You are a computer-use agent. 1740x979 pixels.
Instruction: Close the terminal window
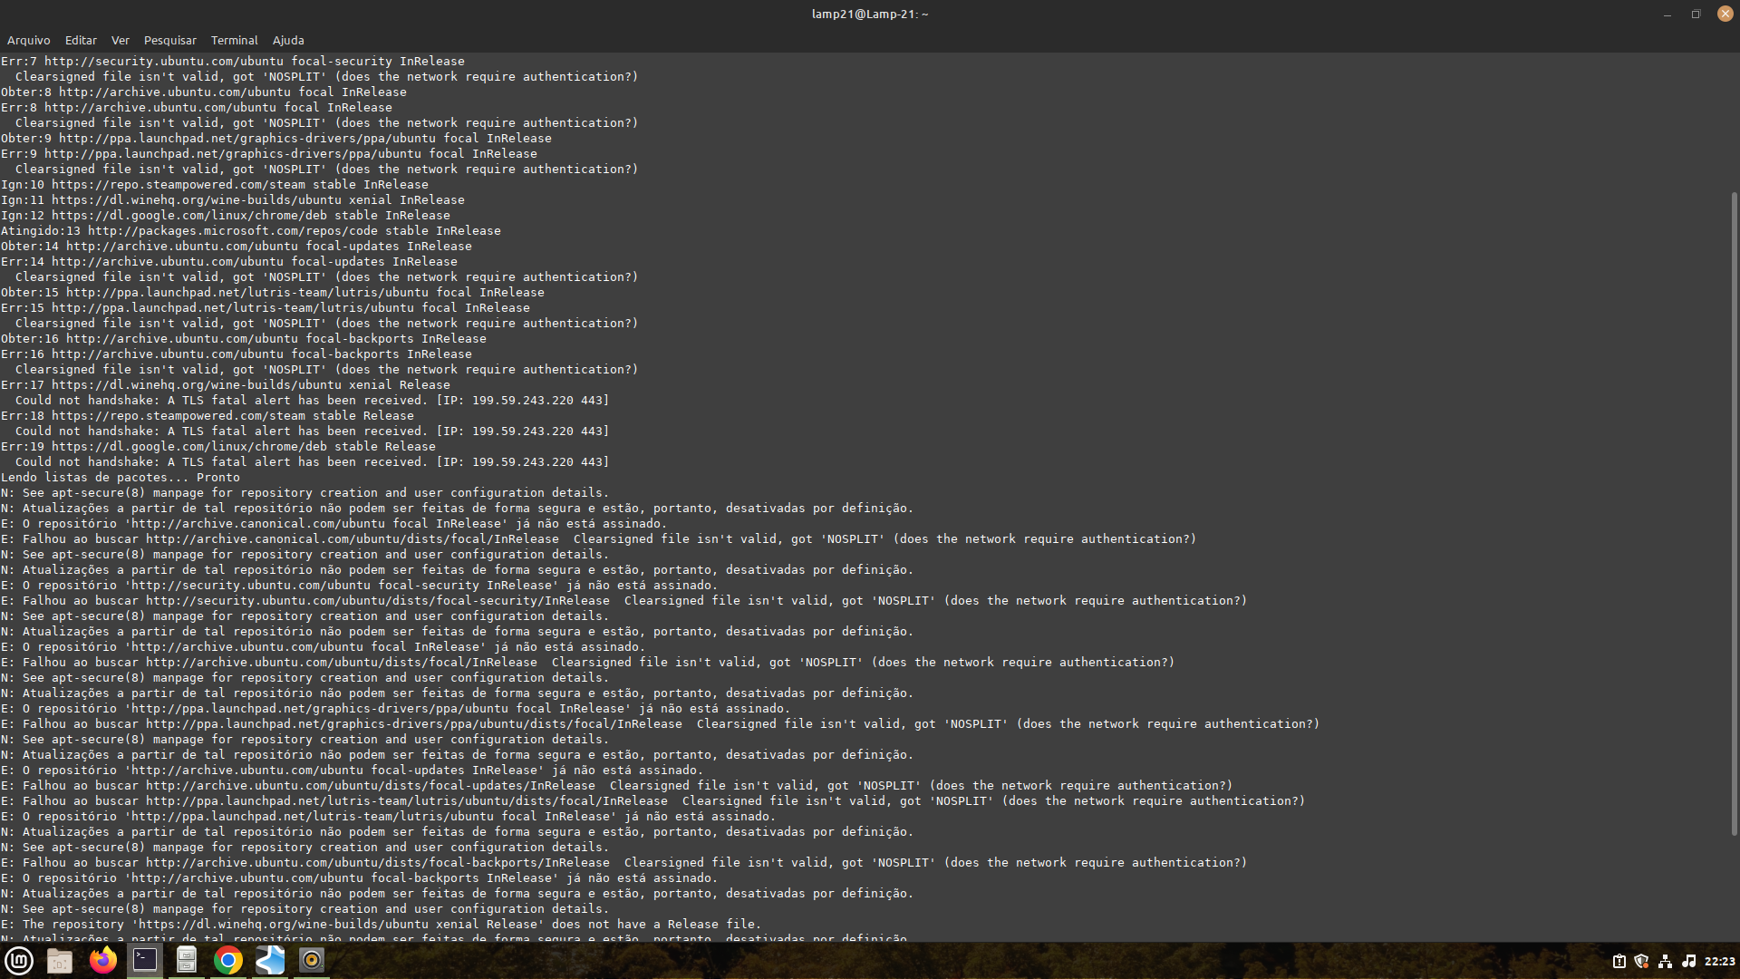point(1725,14)
